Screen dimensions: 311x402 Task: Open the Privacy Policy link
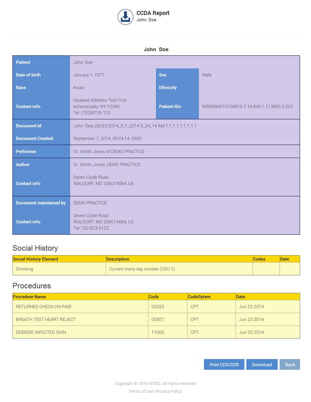pyautogui.click(x=169, y=391)
